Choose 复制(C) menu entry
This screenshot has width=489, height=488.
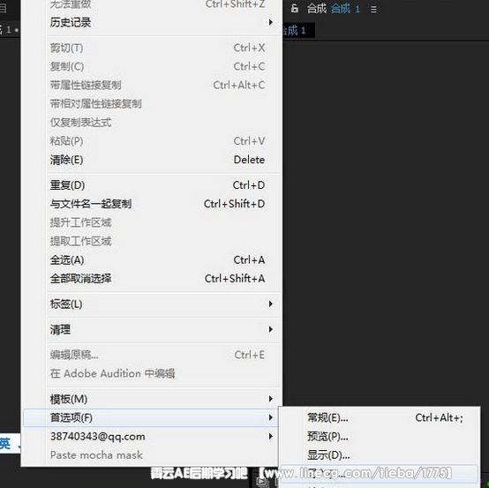(152, 66)
